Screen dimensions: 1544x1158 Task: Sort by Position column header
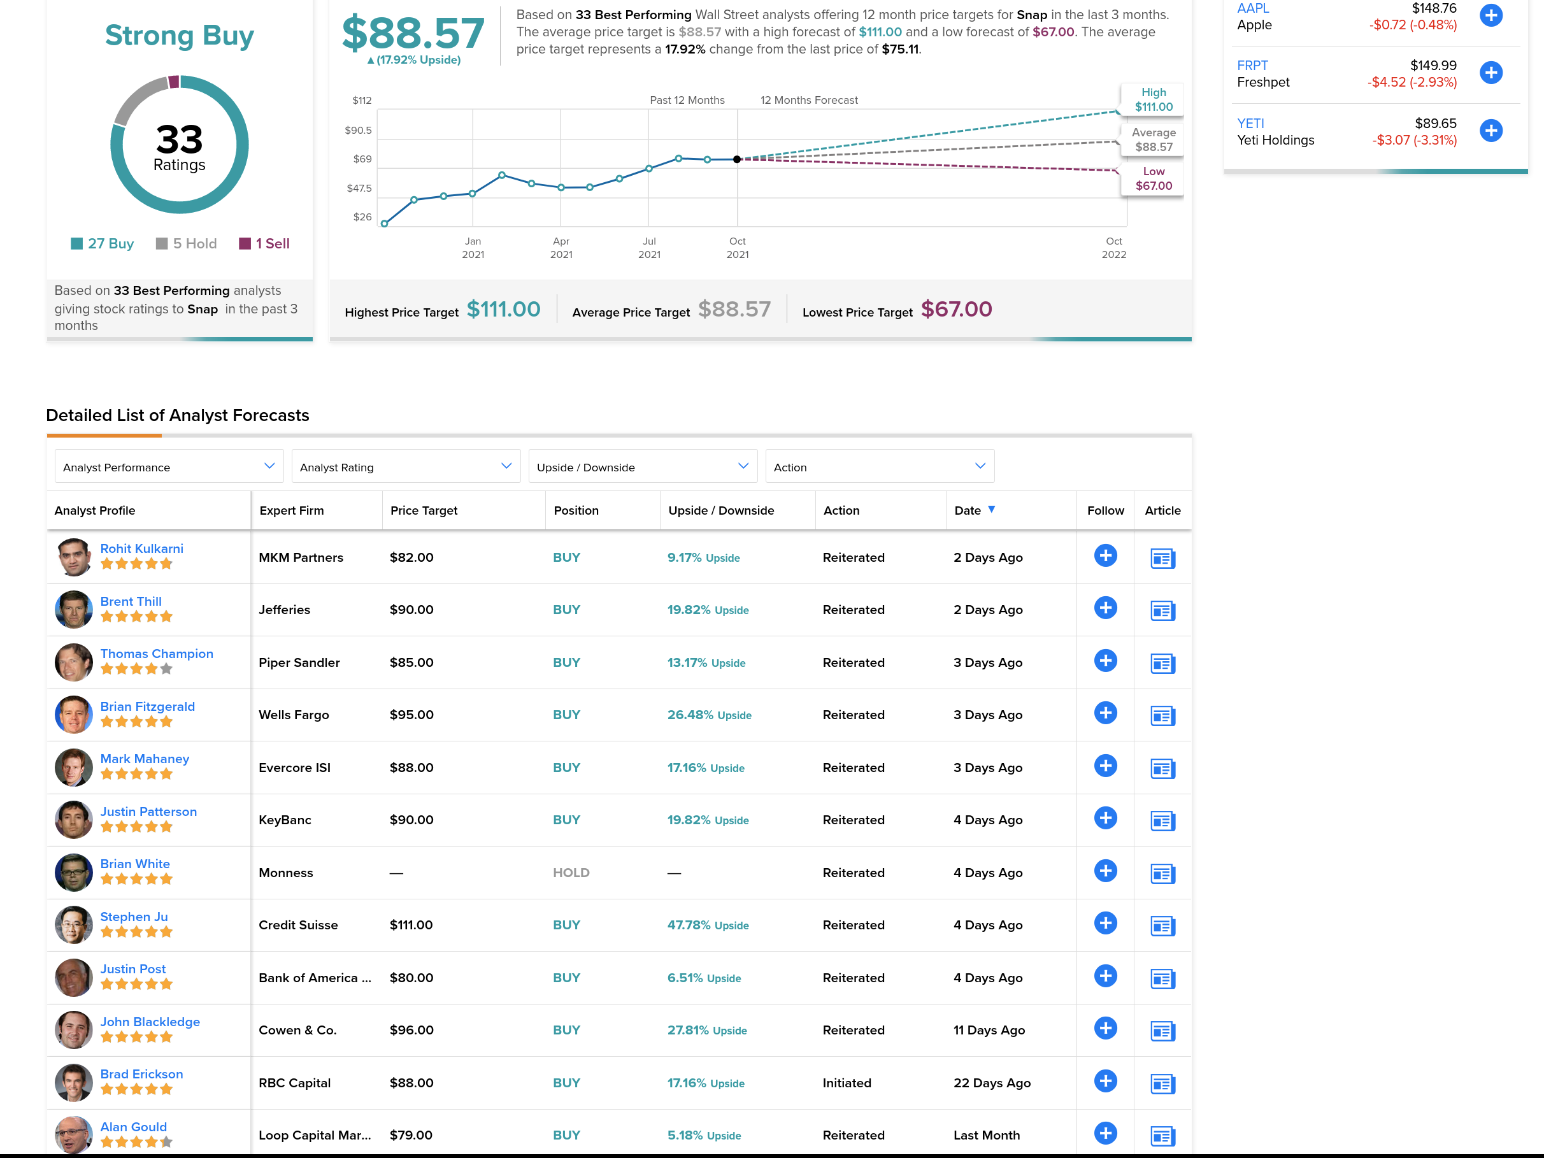tap(576, 510)
